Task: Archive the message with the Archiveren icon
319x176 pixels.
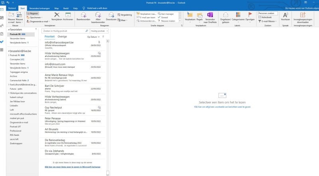Action: click(68, 16)
